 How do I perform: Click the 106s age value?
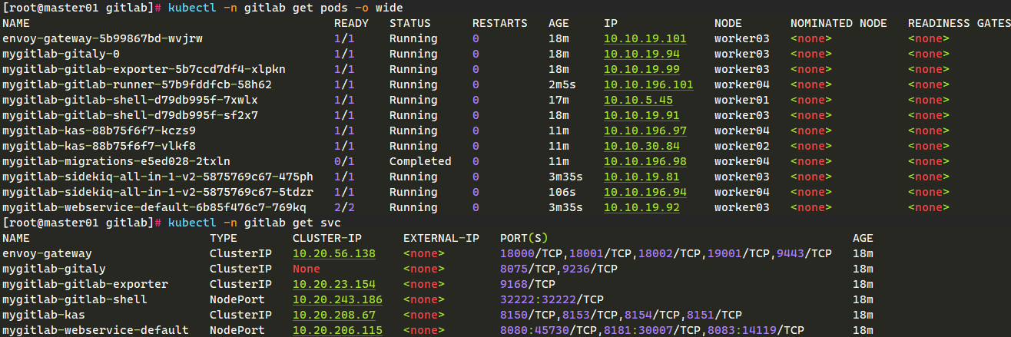(x=562, y=192)
